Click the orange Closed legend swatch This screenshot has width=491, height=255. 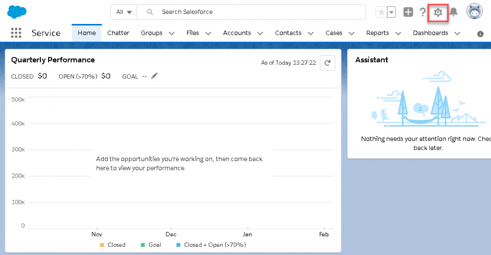(102, 245)
